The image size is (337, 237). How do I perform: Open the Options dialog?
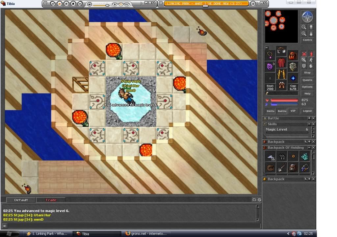307,87
